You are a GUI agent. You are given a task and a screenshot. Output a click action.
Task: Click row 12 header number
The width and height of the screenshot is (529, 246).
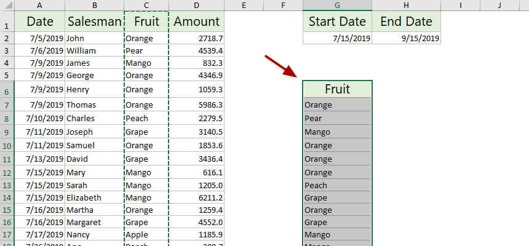[6, 171]
